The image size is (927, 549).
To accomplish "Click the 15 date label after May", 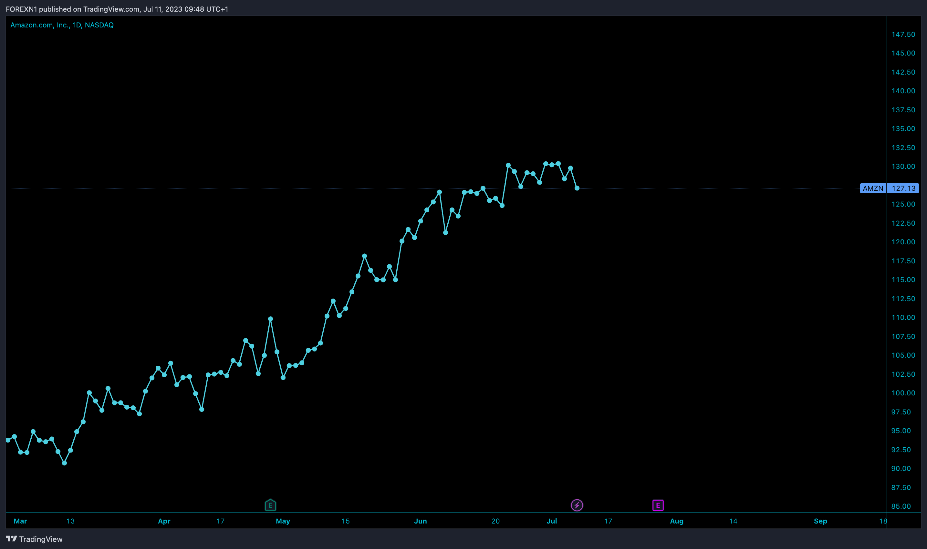I will [345, 521].
